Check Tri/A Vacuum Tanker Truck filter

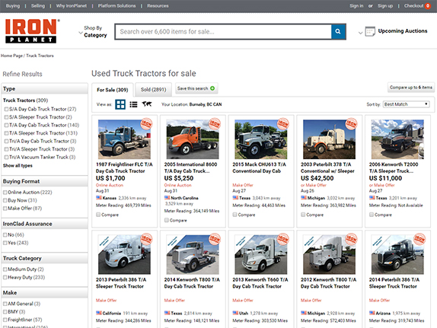(6, 158)
